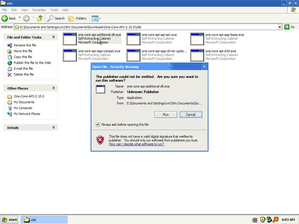Click the My Computer icon in sidebar

coord(10,108)
